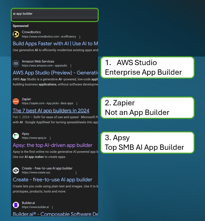Click the 'Sponsored' label
205x221 pixels.
pyautogui.click(x=21, y=26)
